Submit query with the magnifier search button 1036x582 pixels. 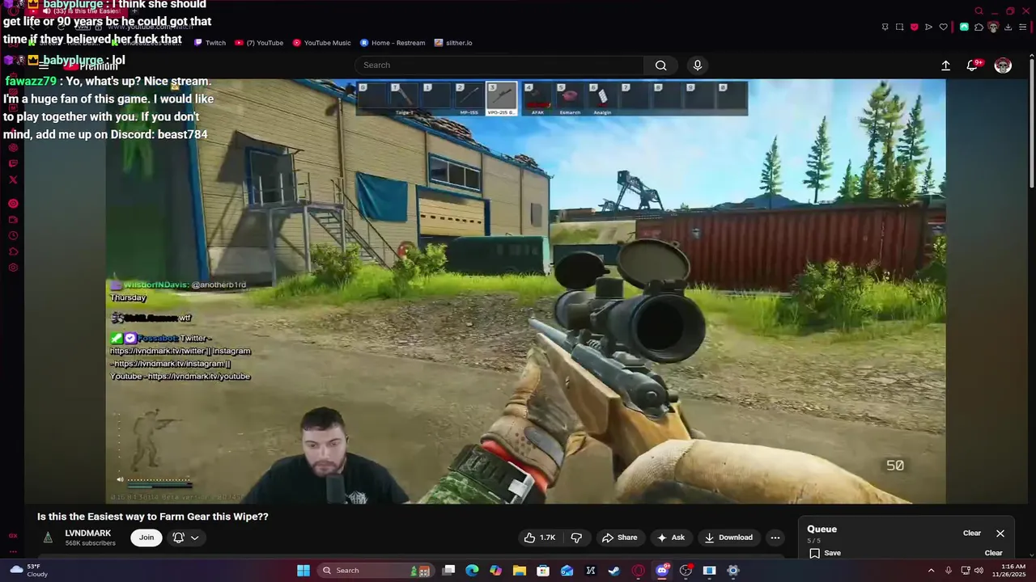pyautogui.click(x=660, y=65)
